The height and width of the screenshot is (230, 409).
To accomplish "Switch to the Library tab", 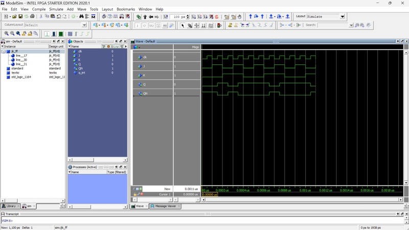I will click(x=10, y=206).
